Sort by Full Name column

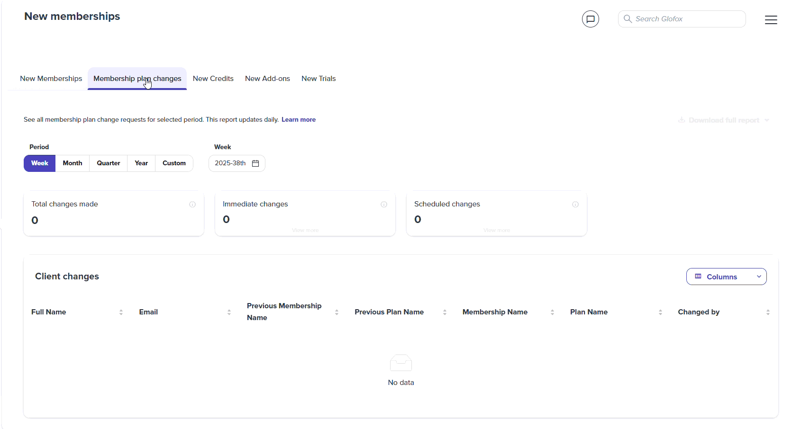(x=121, y=312)
